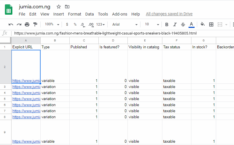Redo the last action
Image resolution: width=234 pixels, height=145 pixels.
[x=19, y=24]
